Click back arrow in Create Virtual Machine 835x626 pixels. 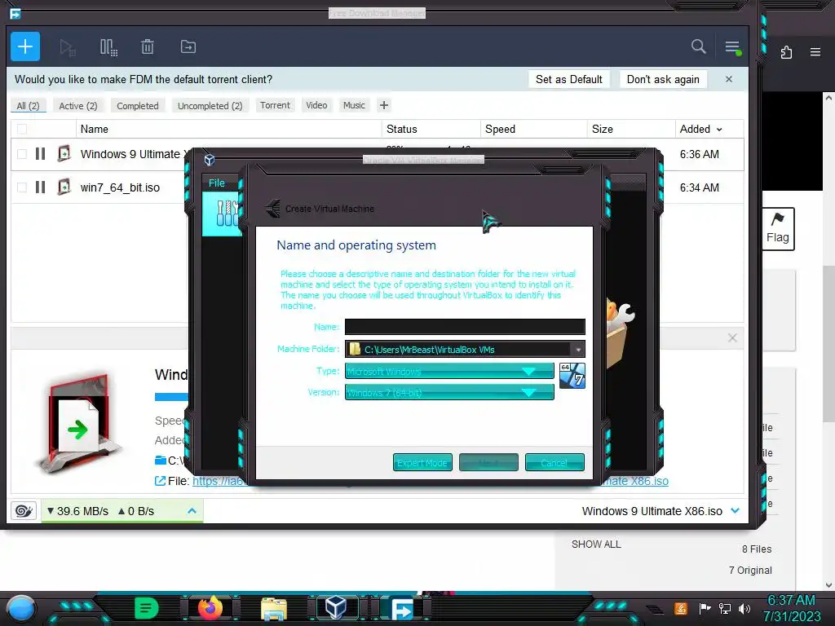coord(272,208)
